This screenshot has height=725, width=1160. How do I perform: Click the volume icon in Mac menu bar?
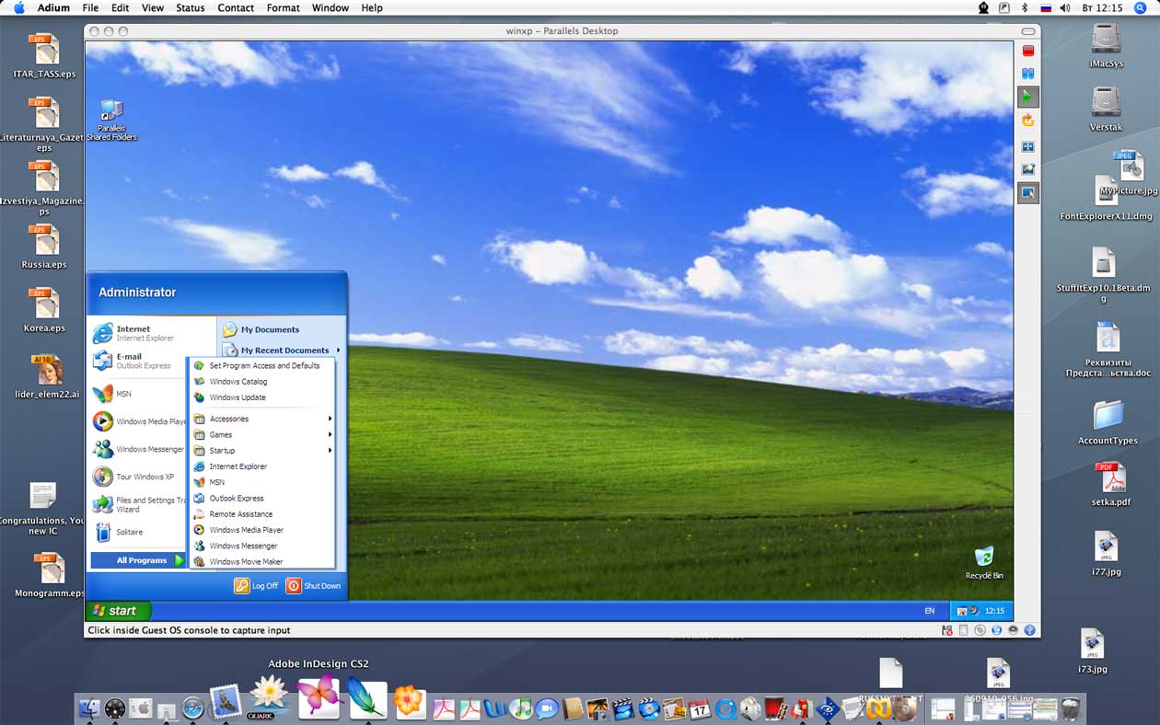point(1064,7)
